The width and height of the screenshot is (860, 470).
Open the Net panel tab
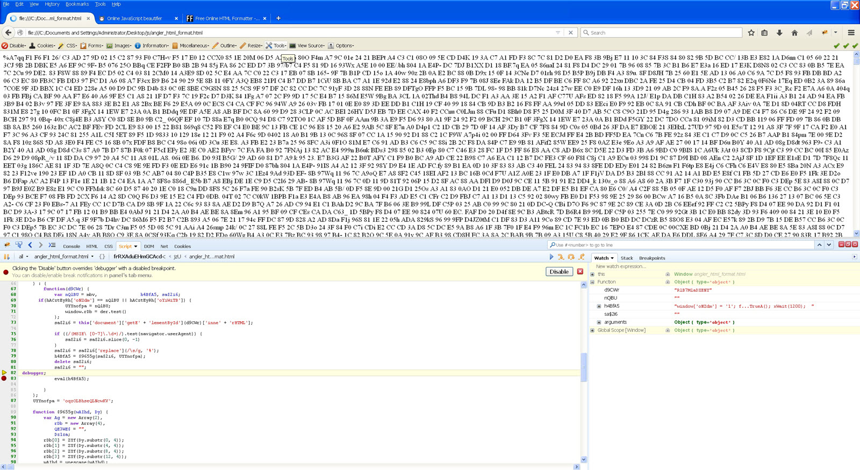pyautogui.click(x=164, y=247)
